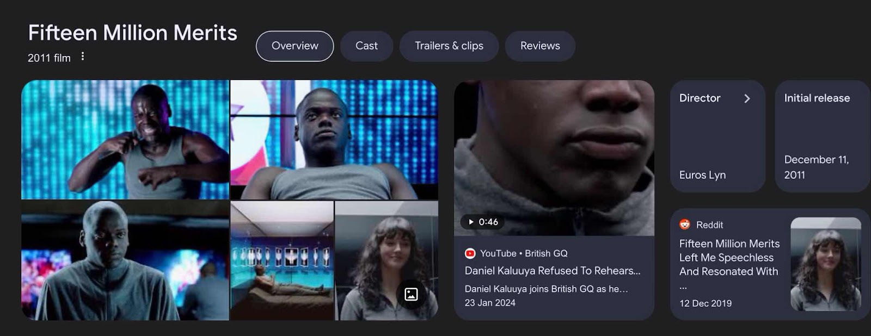Click the Reddit logo icon
Screen dimensions: 871x336
tap(685, 225)
